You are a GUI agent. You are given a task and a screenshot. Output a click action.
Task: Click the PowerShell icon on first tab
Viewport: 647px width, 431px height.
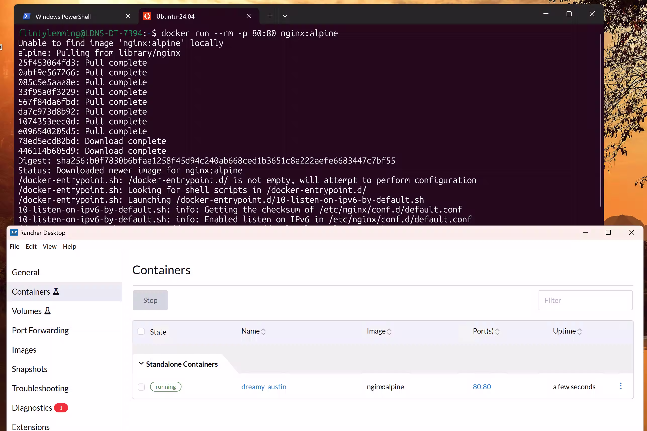click(x=26, y=17)
